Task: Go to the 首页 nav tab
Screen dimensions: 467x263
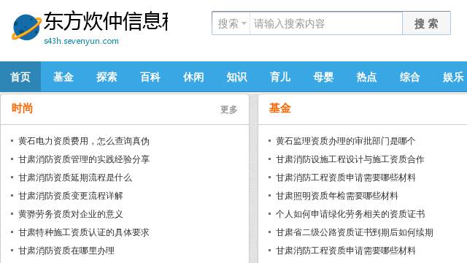Action: (x=20, y=77)
